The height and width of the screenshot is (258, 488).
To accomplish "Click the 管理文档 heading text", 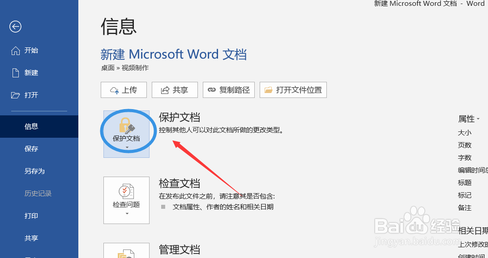I will [x=180, y=250].
